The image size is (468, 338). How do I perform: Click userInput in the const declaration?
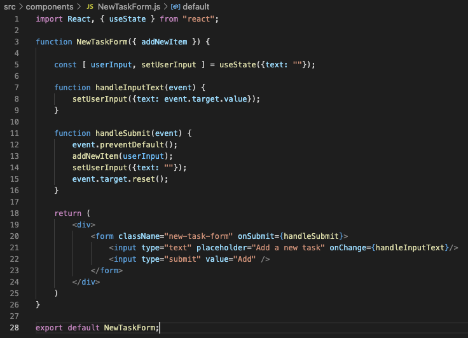(111, 65)
